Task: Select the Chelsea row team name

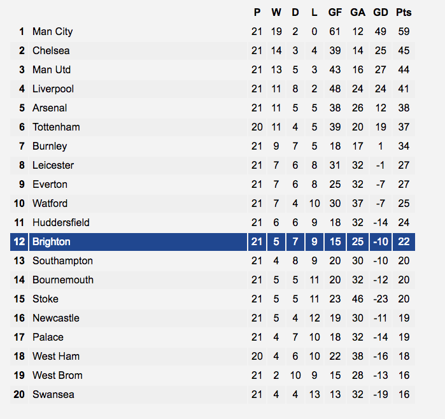Action: click(51, 50)
